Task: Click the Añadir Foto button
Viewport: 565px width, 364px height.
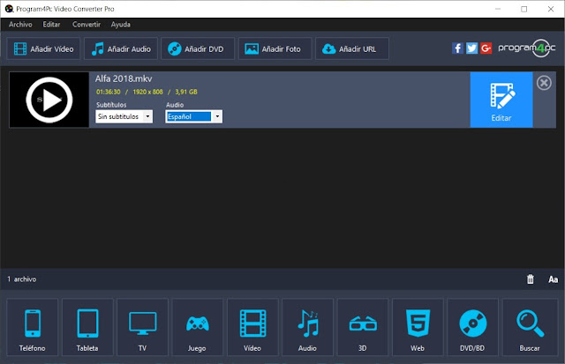Action: [x=275, y=48]
